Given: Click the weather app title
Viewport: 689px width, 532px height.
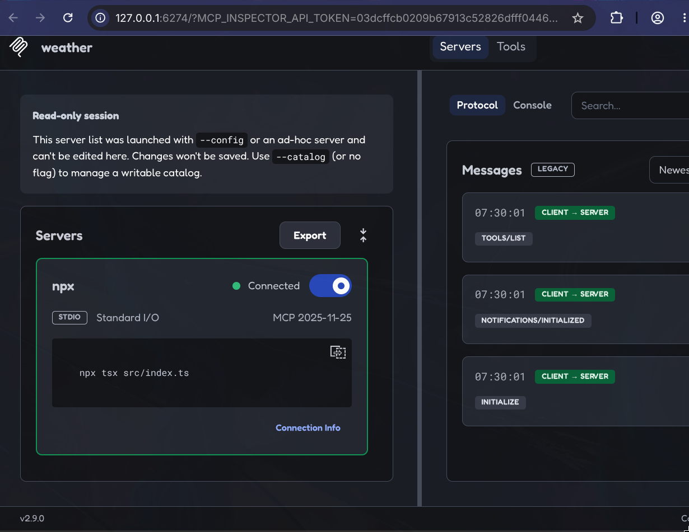Looking at the screenshot, I should (x=67, y=48).
